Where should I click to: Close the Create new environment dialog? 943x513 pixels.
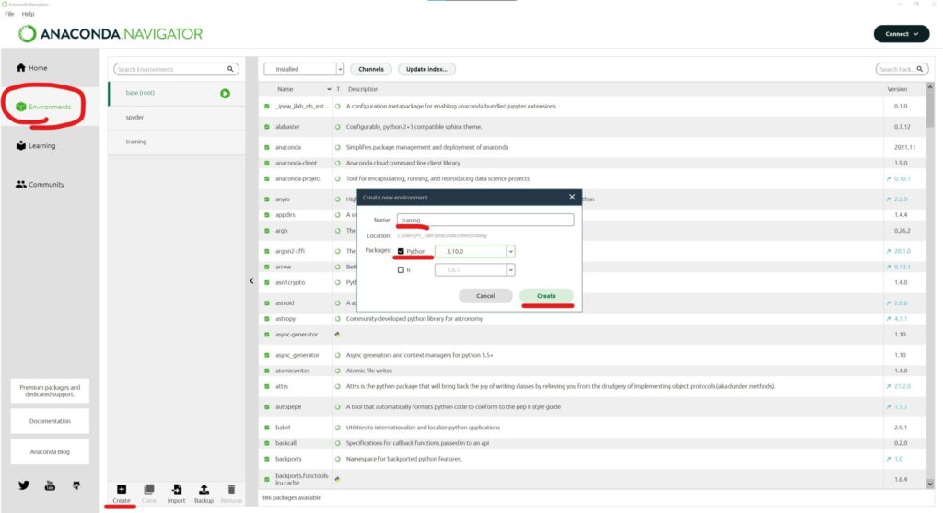572,197
